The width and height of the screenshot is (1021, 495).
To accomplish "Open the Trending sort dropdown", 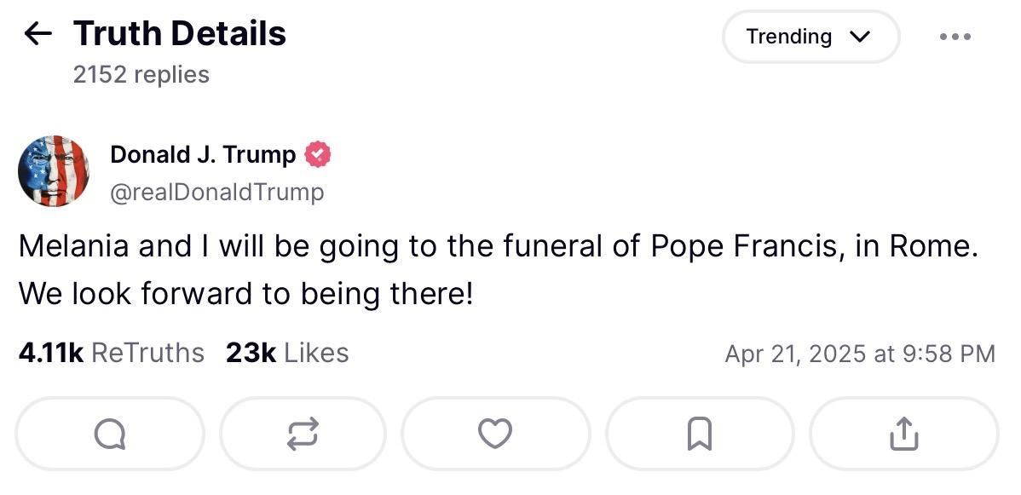I will click(810, 37).
